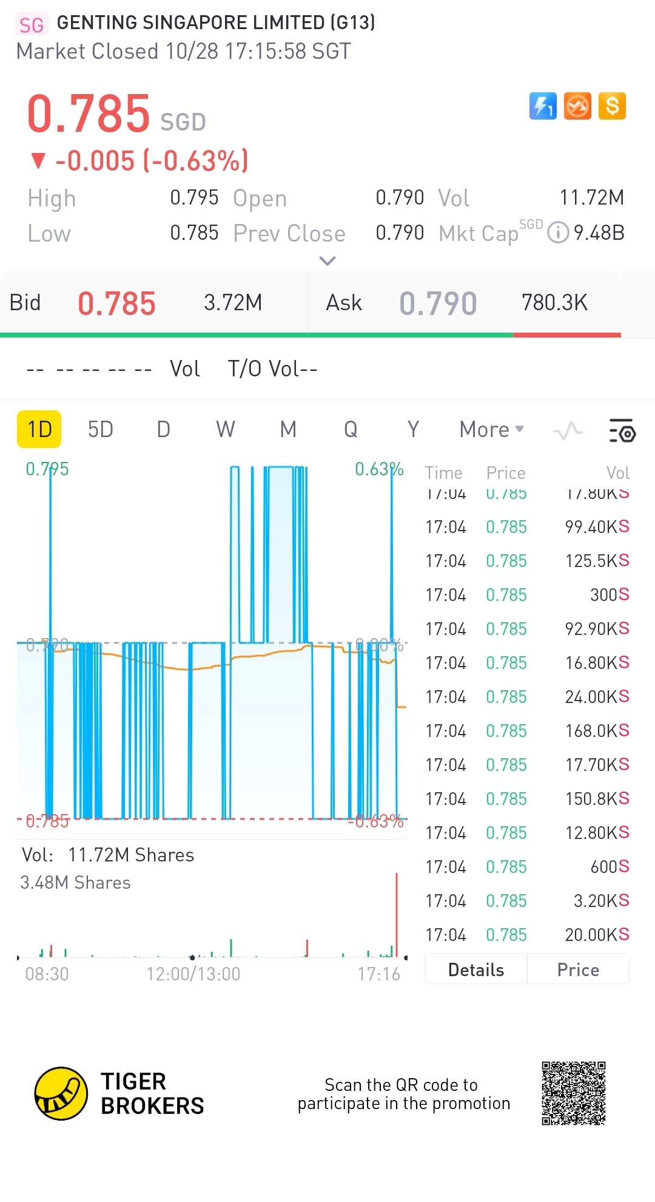
Task: Tap the SG market badge
Action: (x=32, y=25)
